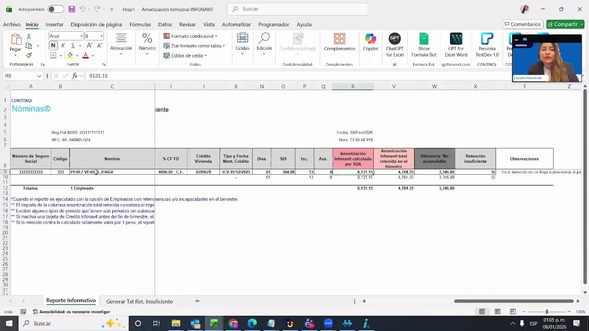Add a new sheet with plus icon
Screen dimensions: 589x331
coord(197,301)
